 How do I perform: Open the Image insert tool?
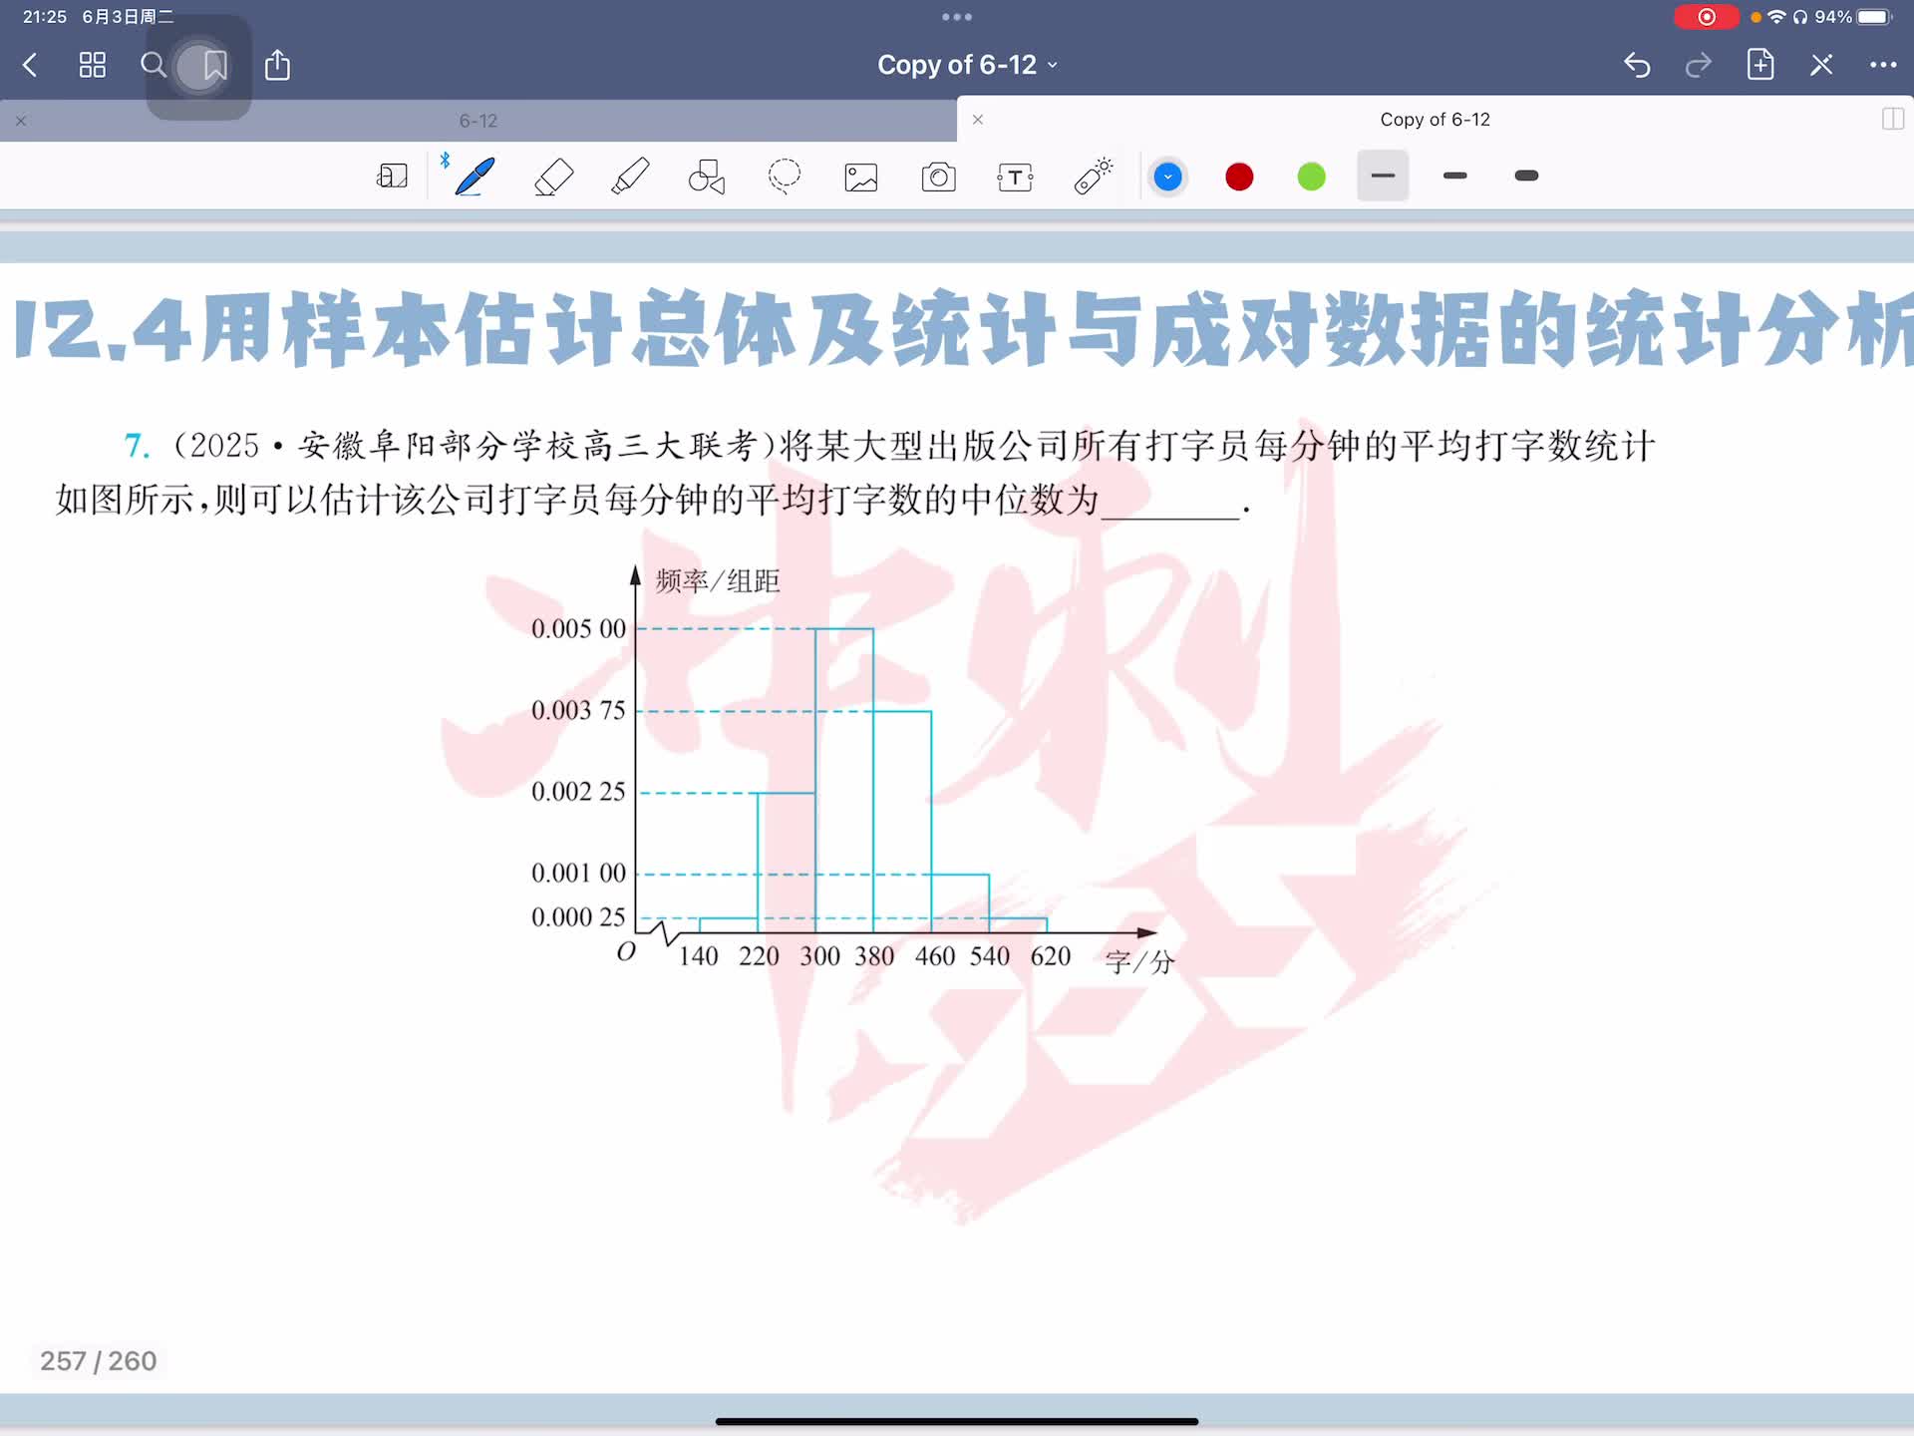(x=861, y=177)
